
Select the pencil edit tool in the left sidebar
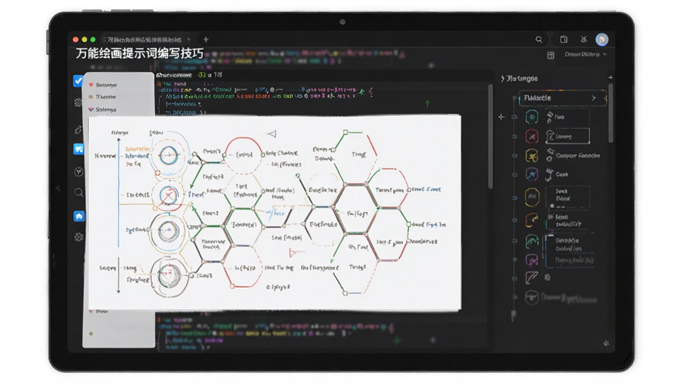[x=79, y=130]
